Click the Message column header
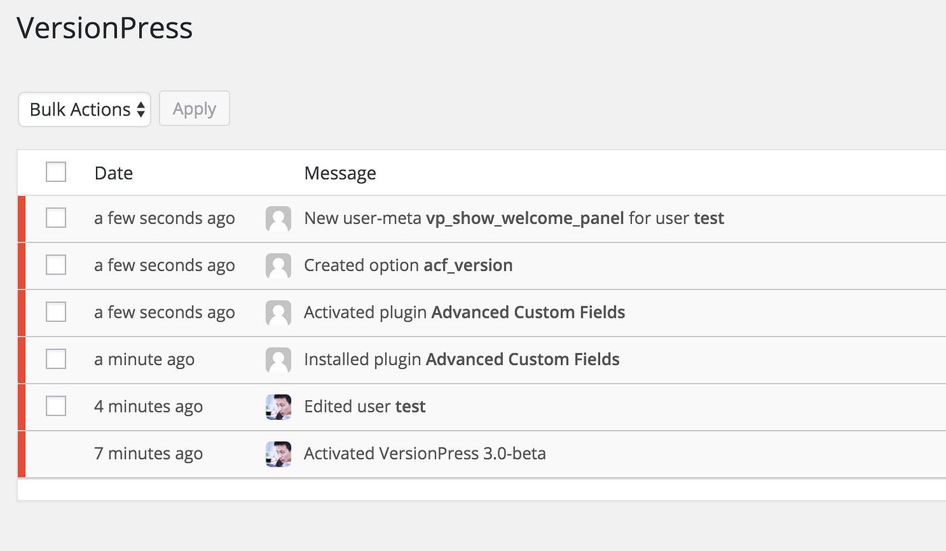The width and height of the screenshot is (946, 551). coord(340,173)
